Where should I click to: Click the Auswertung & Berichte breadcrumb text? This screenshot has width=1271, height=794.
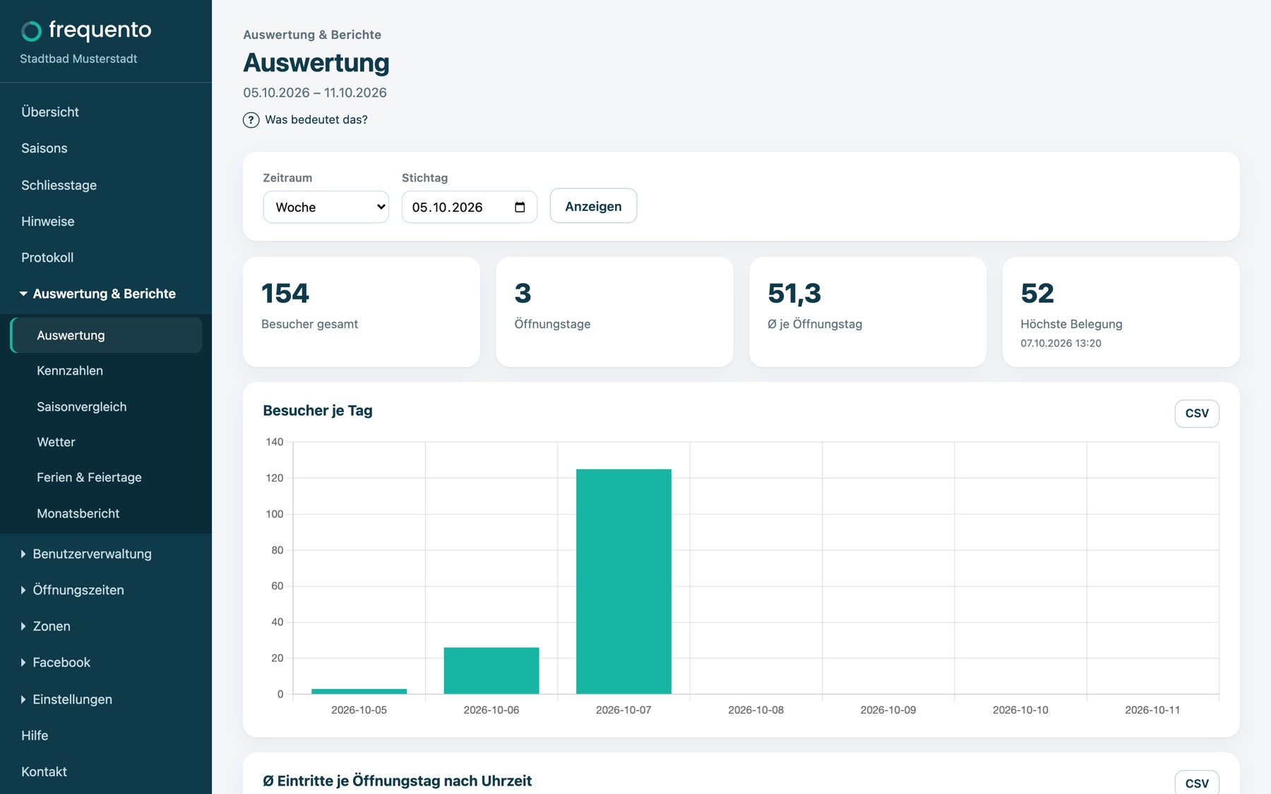click(312, 35)
